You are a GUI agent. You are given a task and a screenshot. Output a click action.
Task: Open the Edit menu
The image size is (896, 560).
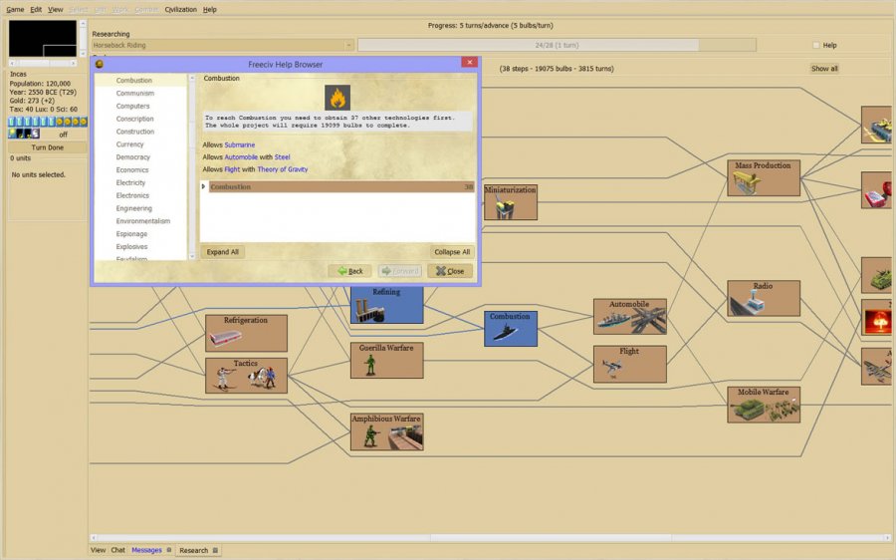[x=36, y=9]
